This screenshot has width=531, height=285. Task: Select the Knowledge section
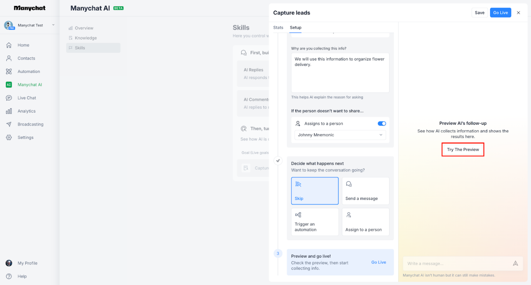coord(86,37)
